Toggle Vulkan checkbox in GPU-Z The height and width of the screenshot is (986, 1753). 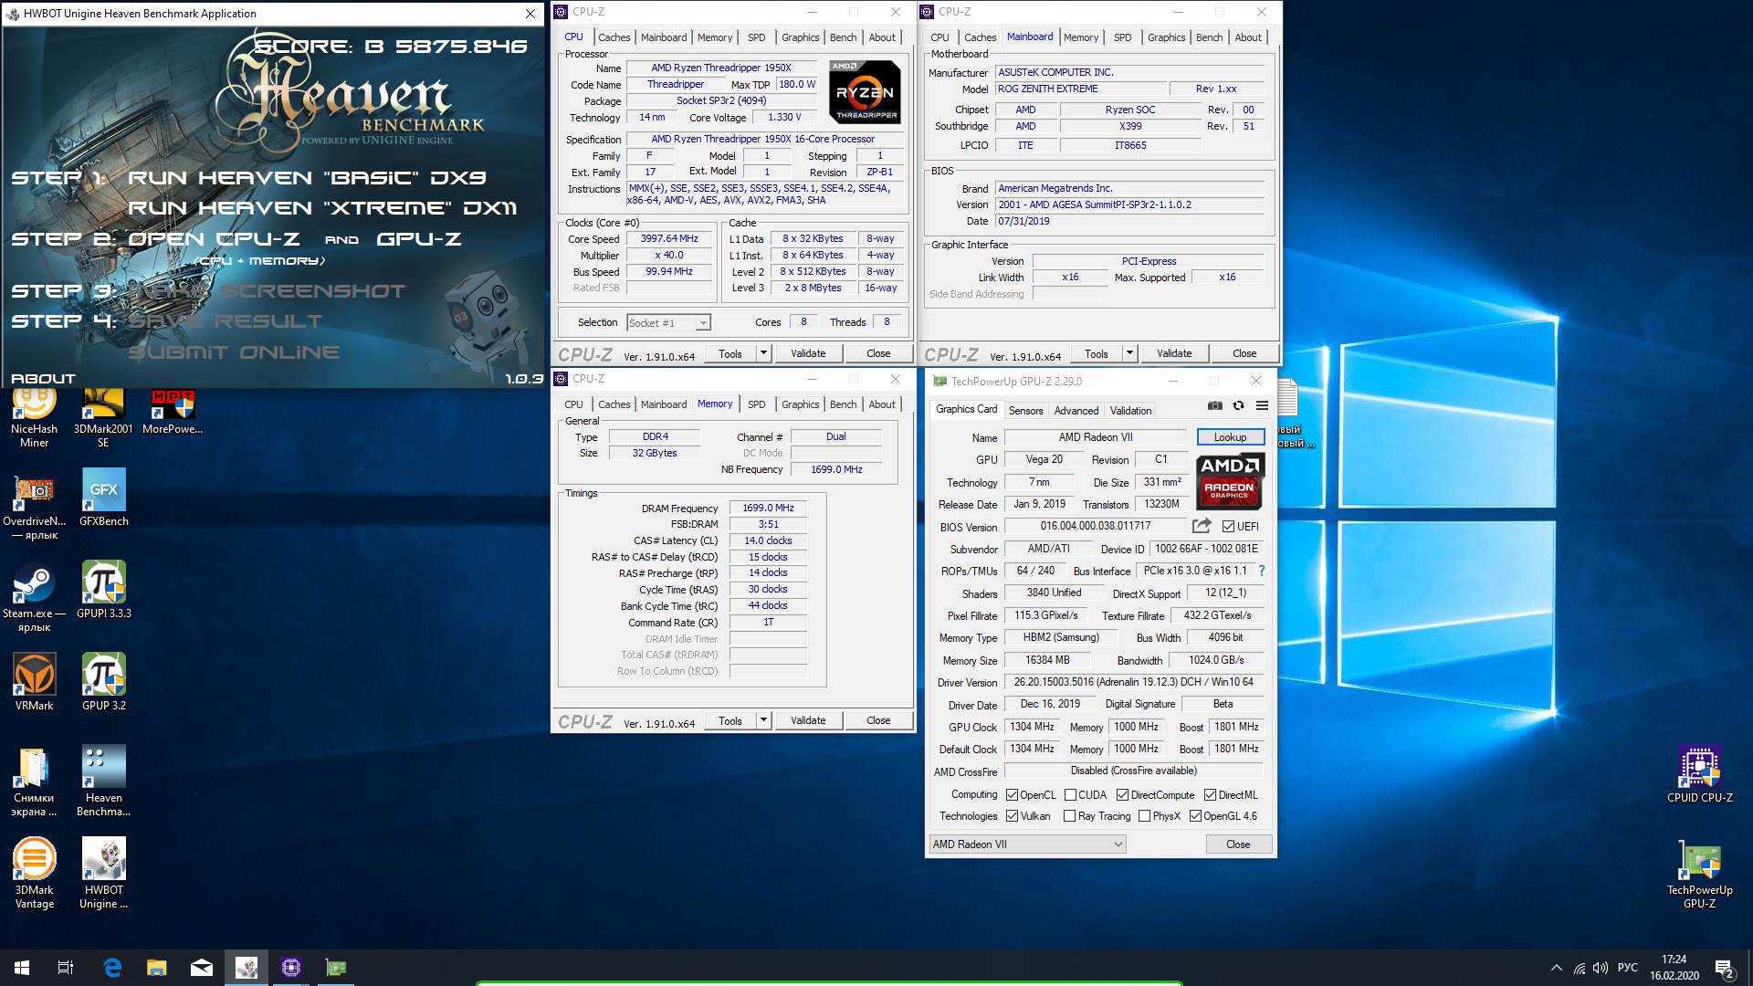pyautogui.click(x=1012, y=816)
